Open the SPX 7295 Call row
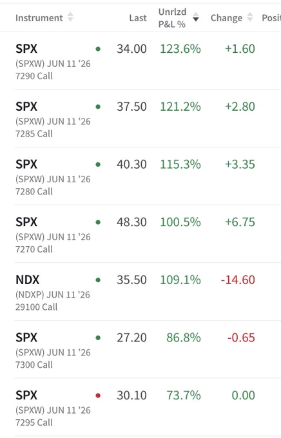The width and height of the screenshot is (281, 438). [x=148, y=407]
